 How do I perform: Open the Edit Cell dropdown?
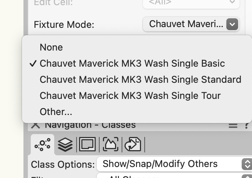[191, 3]
